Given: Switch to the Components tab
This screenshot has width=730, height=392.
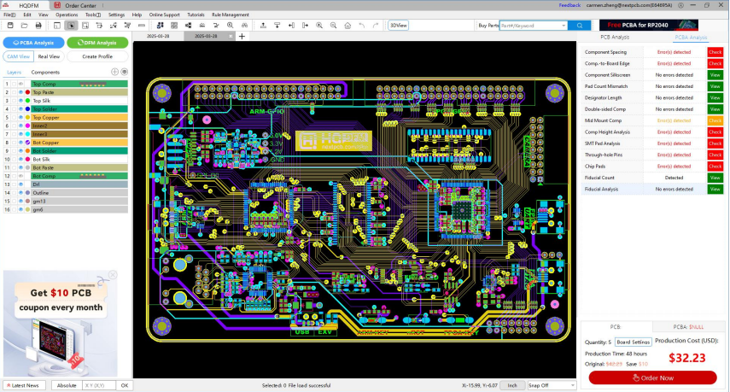Looking at the screenshot, I should 45,73.
